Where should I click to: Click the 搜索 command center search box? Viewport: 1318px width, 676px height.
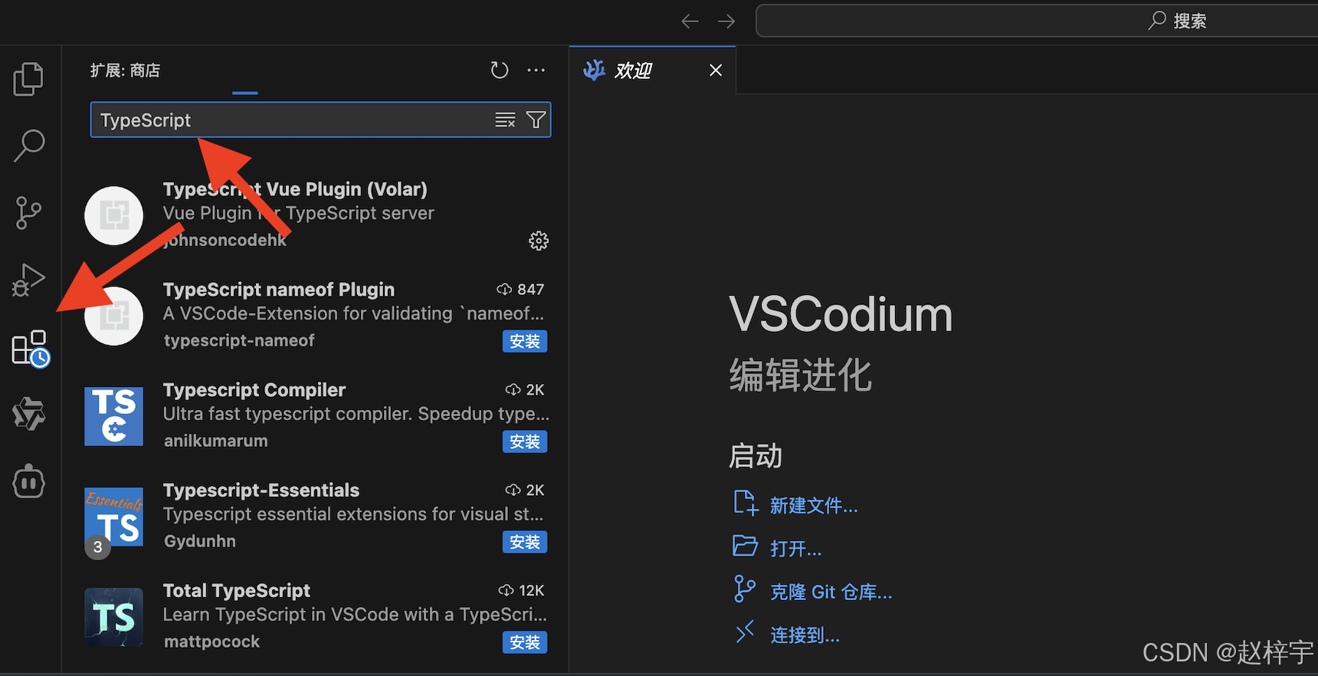(1037, 21)
